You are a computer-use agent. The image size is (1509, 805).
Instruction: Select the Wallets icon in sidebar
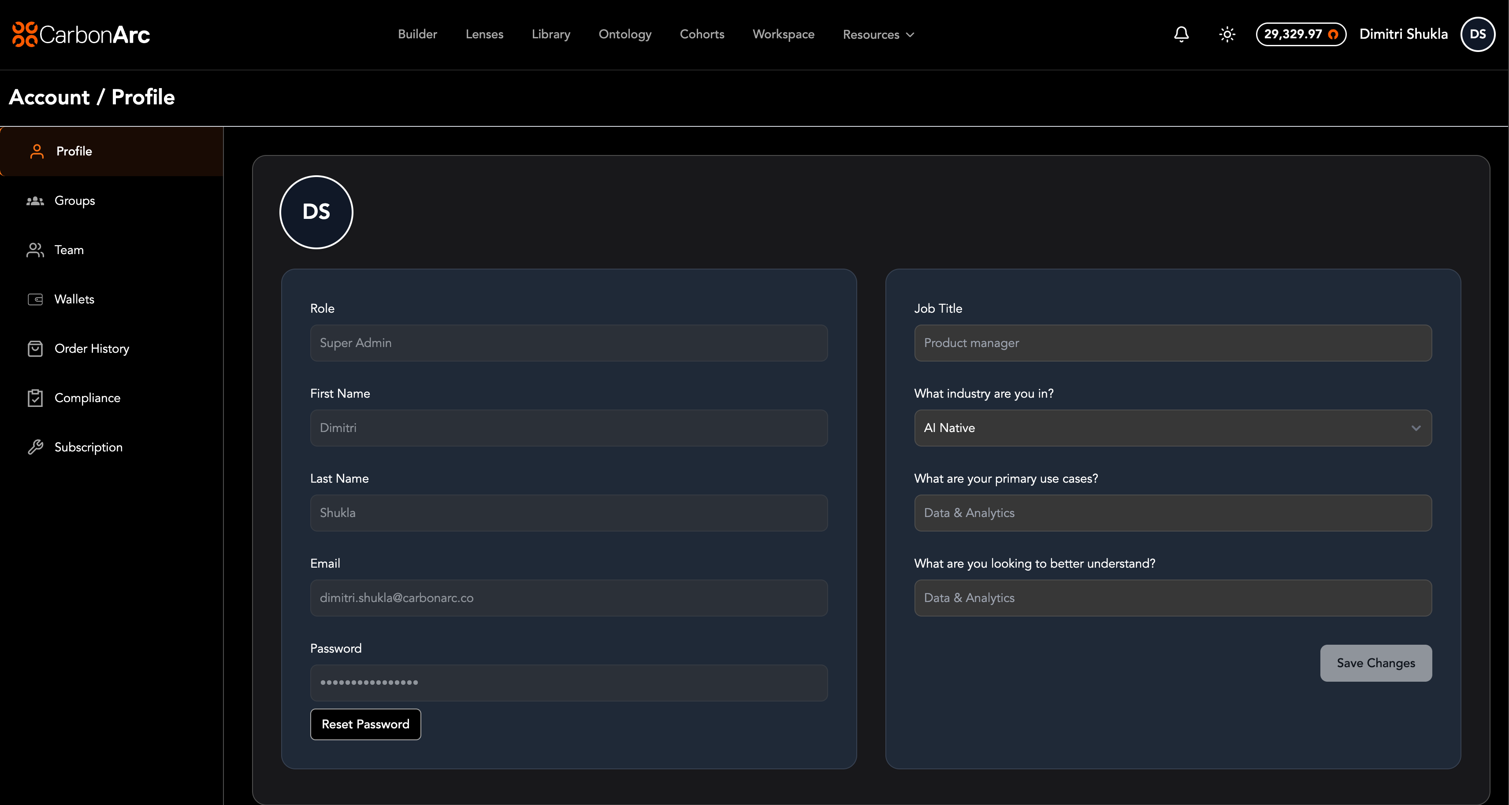click(x=35, y=299)
